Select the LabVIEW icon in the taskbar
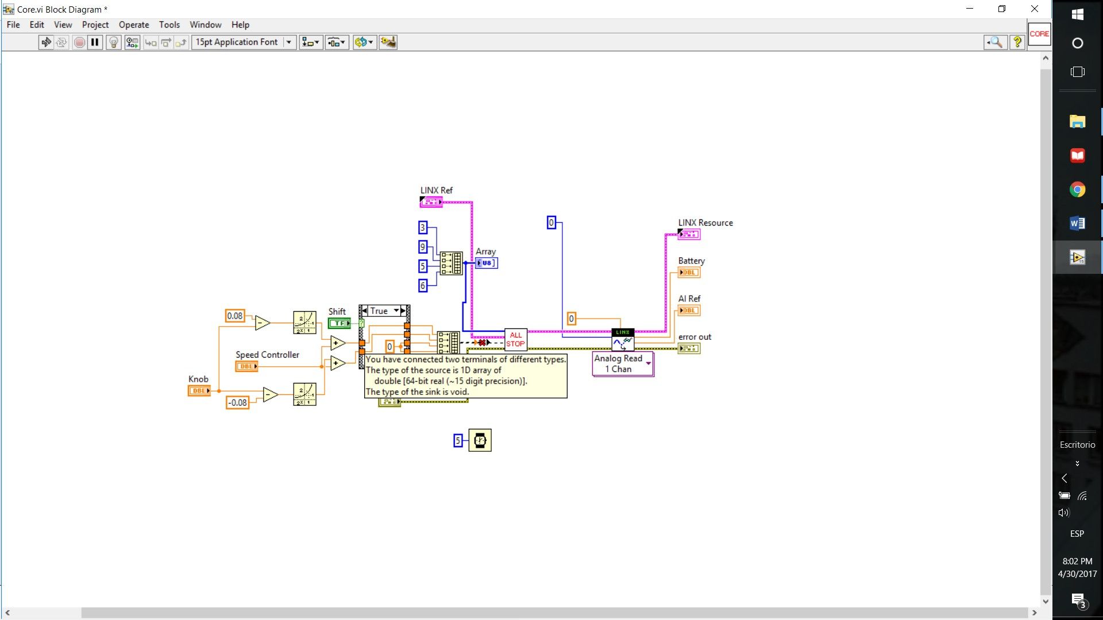Image resolution: width=1103 pixels, height=620 pixels. 1078,257
